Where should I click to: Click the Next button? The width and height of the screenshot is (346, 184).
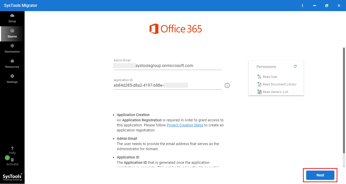(x=320, y=175)
